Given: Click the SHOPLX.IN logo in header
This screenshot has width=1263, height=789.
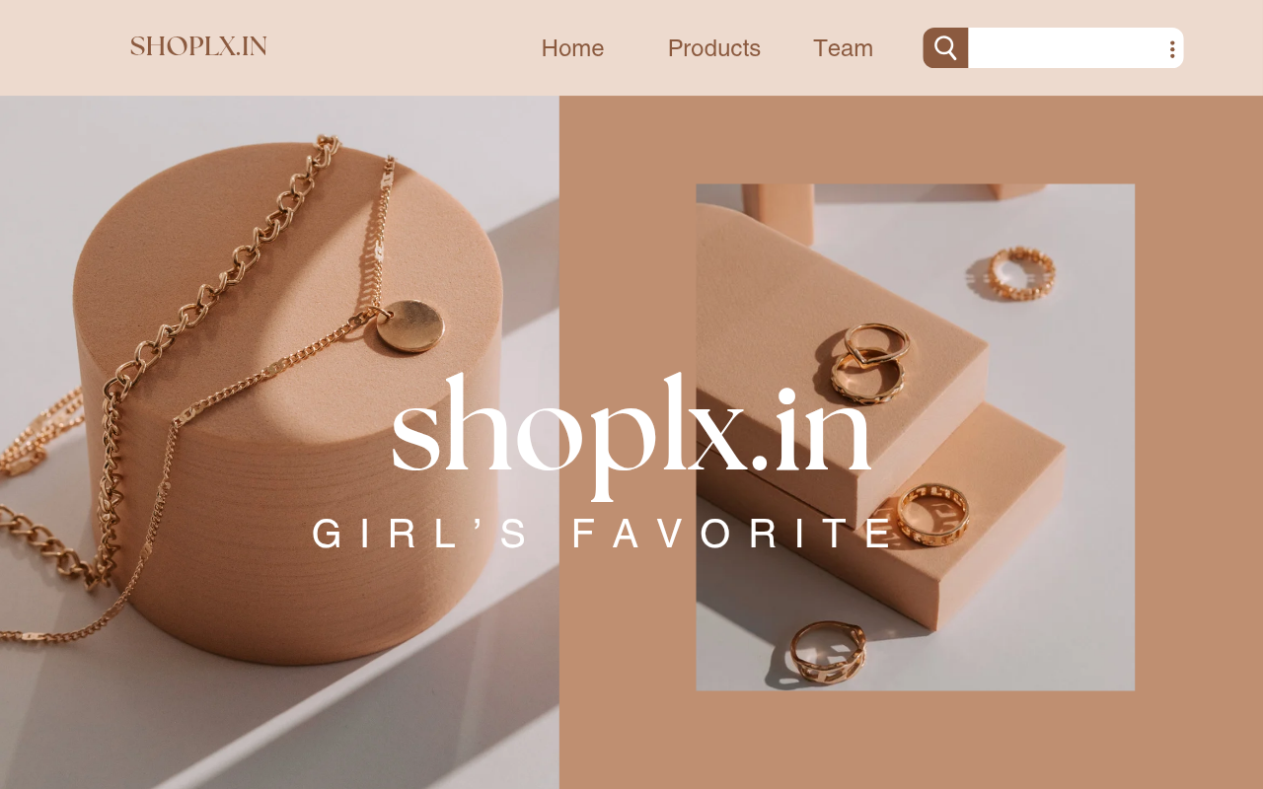Looking at the screenshot, I should 198,46.
